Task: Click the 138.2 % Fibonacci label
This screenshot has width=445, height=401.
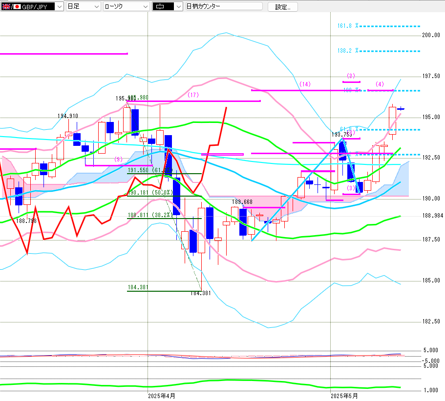Action: [x=348, y=51]
